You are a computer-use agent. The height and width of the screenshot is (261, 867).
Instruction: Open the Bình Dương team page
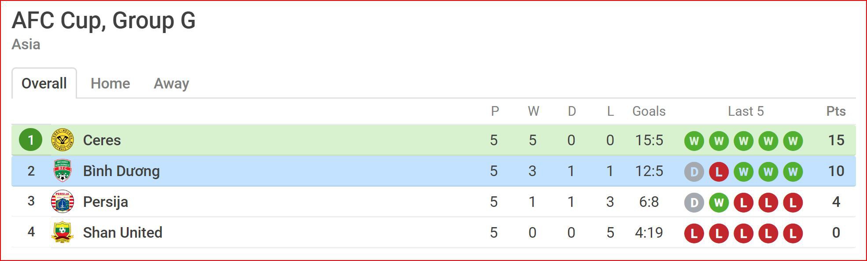tap(122, 171)
